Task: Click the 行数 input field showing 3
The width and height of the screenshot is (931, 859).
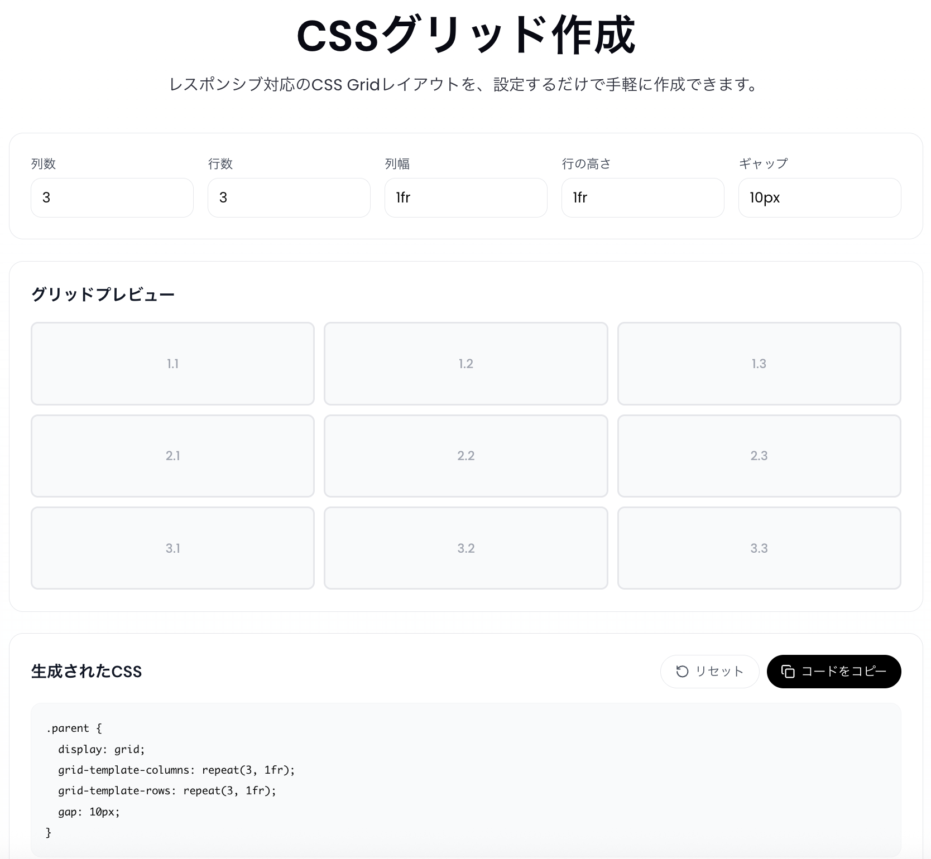Action: (x=289, y=197)
